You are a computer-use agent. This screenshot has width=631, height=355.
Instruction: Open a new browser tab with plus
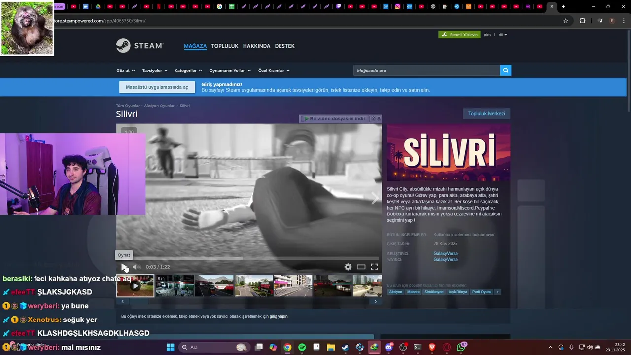coord(563,6)
